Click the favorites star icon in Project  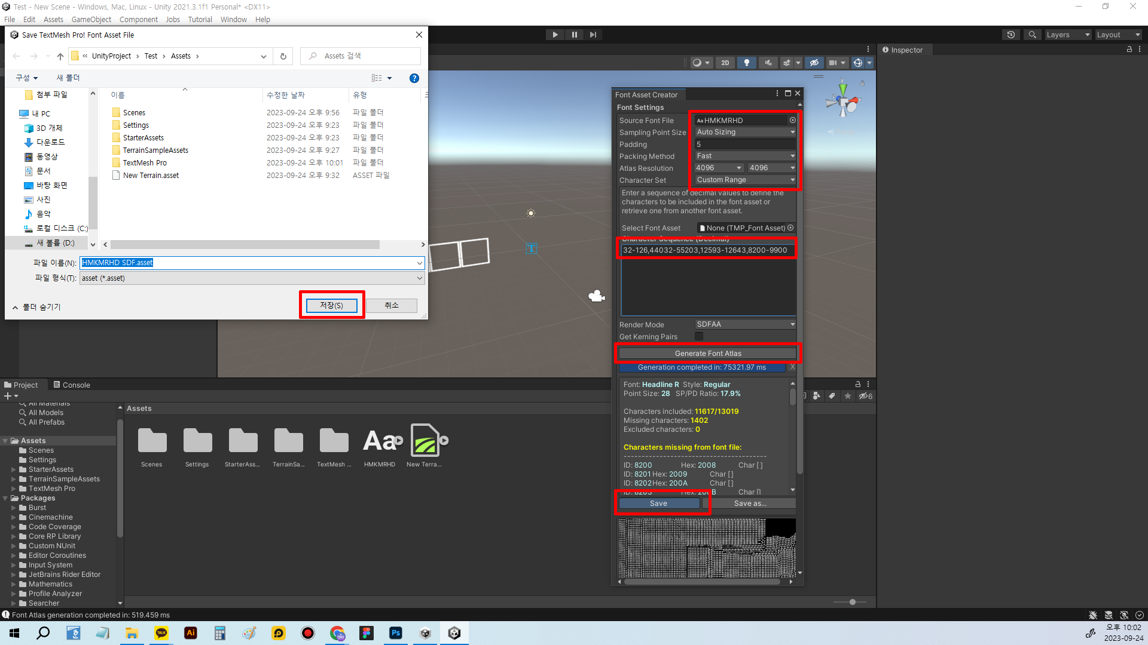[x=847, y=396]
